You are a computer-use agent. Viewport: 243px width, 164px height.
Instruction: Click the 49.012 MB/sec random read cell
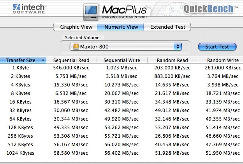pyautogui.click(x=172, y=110)
